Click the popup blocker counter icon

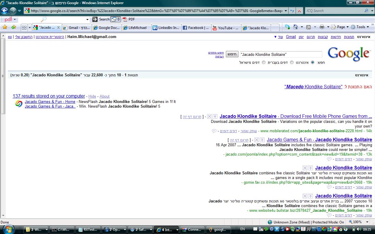(x=116, y=19)
